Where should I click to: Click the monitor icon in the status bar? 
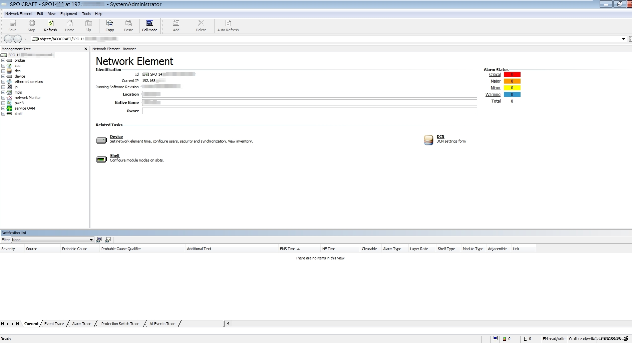[496, 339]
